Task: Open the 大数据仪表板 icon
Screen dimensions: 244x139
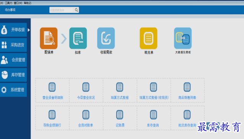Action: 183,38
